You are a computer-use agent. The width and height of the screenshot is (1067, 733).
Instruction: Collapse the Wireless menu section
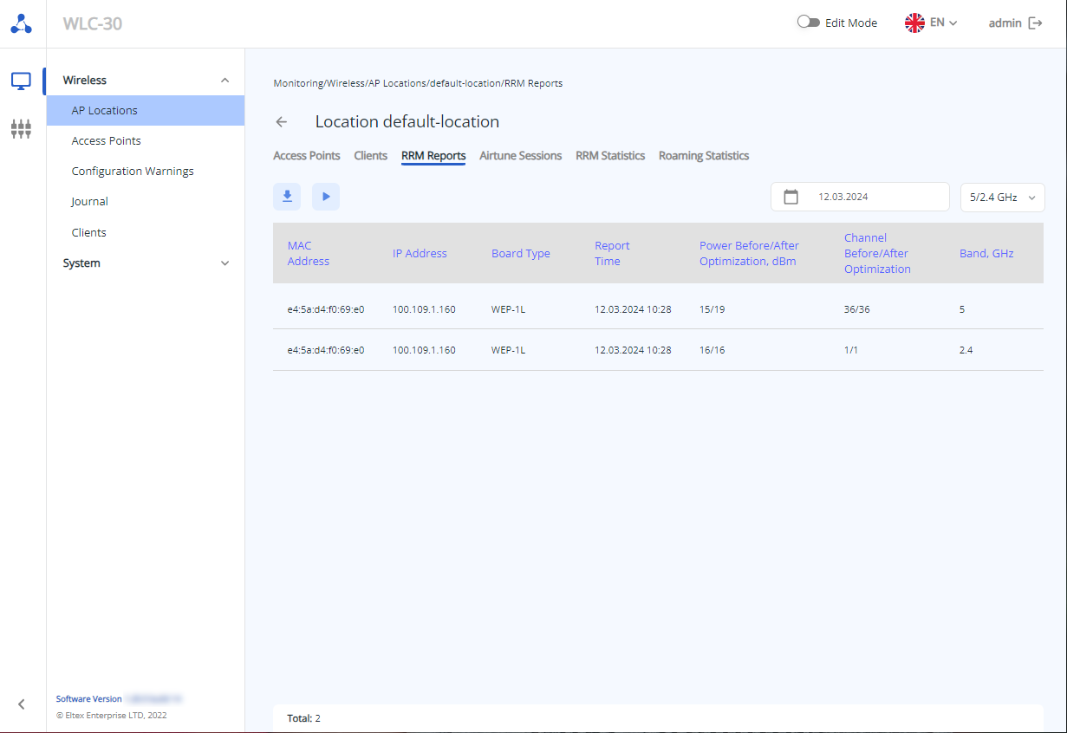pyautogui.click(x=225, y=81)
